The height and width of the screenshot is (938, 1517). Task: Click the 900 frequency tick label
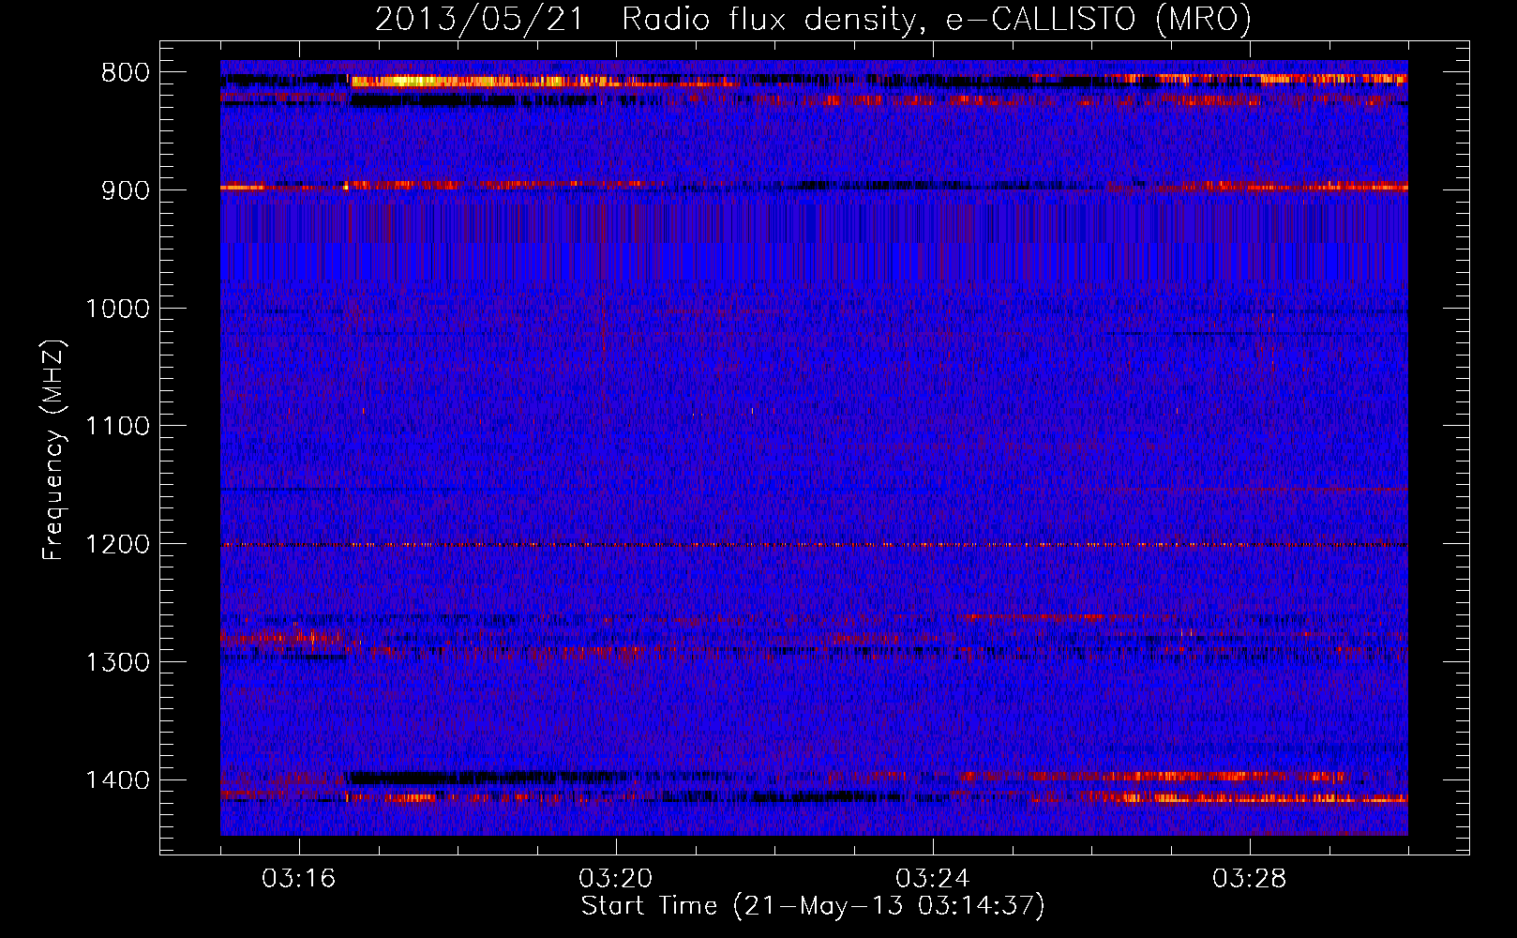tap(125, 190)
